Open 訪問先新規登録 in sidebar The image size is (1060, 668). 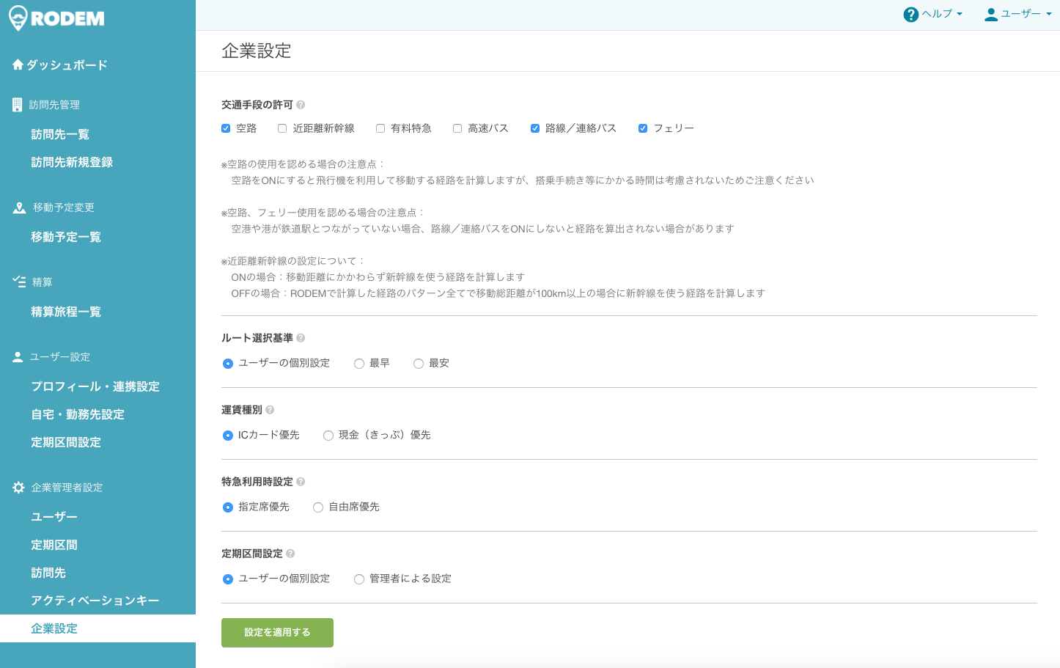click(72, 162)
